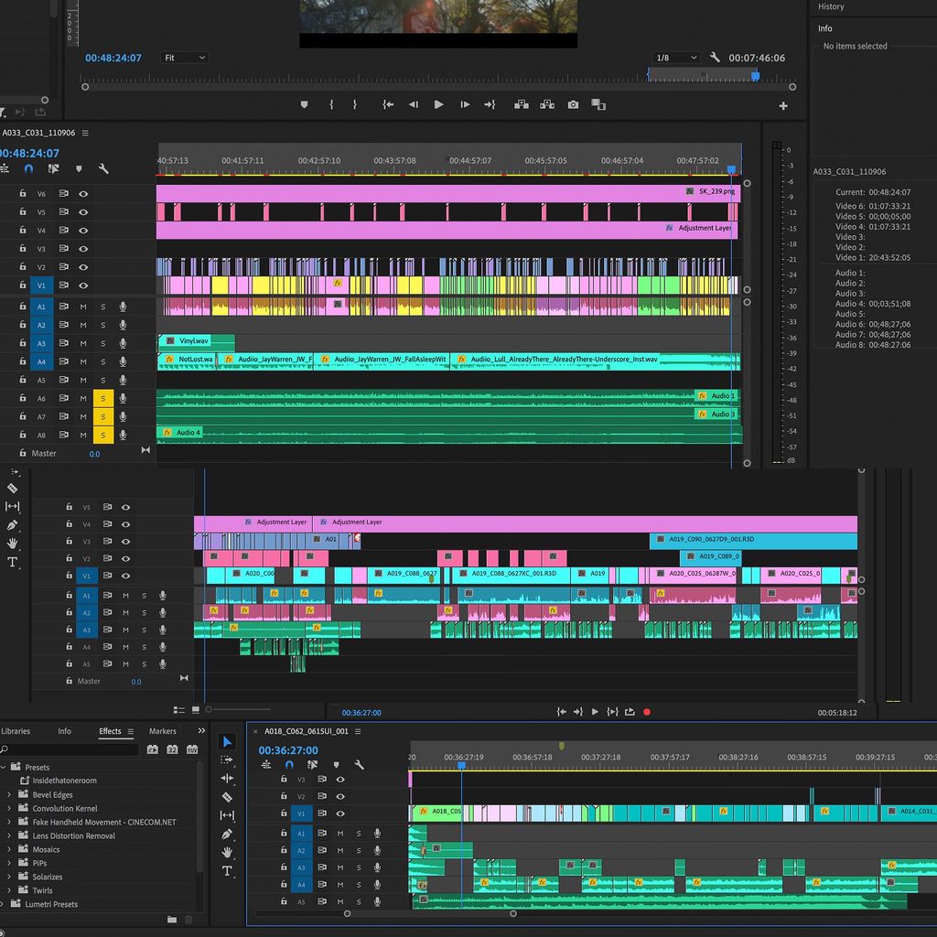
Task: Switch to the Markers tab
Action: 163,730
